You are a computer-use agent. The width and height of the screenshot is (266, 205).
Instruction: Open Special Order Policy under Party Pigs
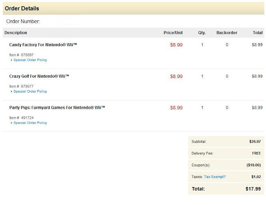tap(30, 123)
